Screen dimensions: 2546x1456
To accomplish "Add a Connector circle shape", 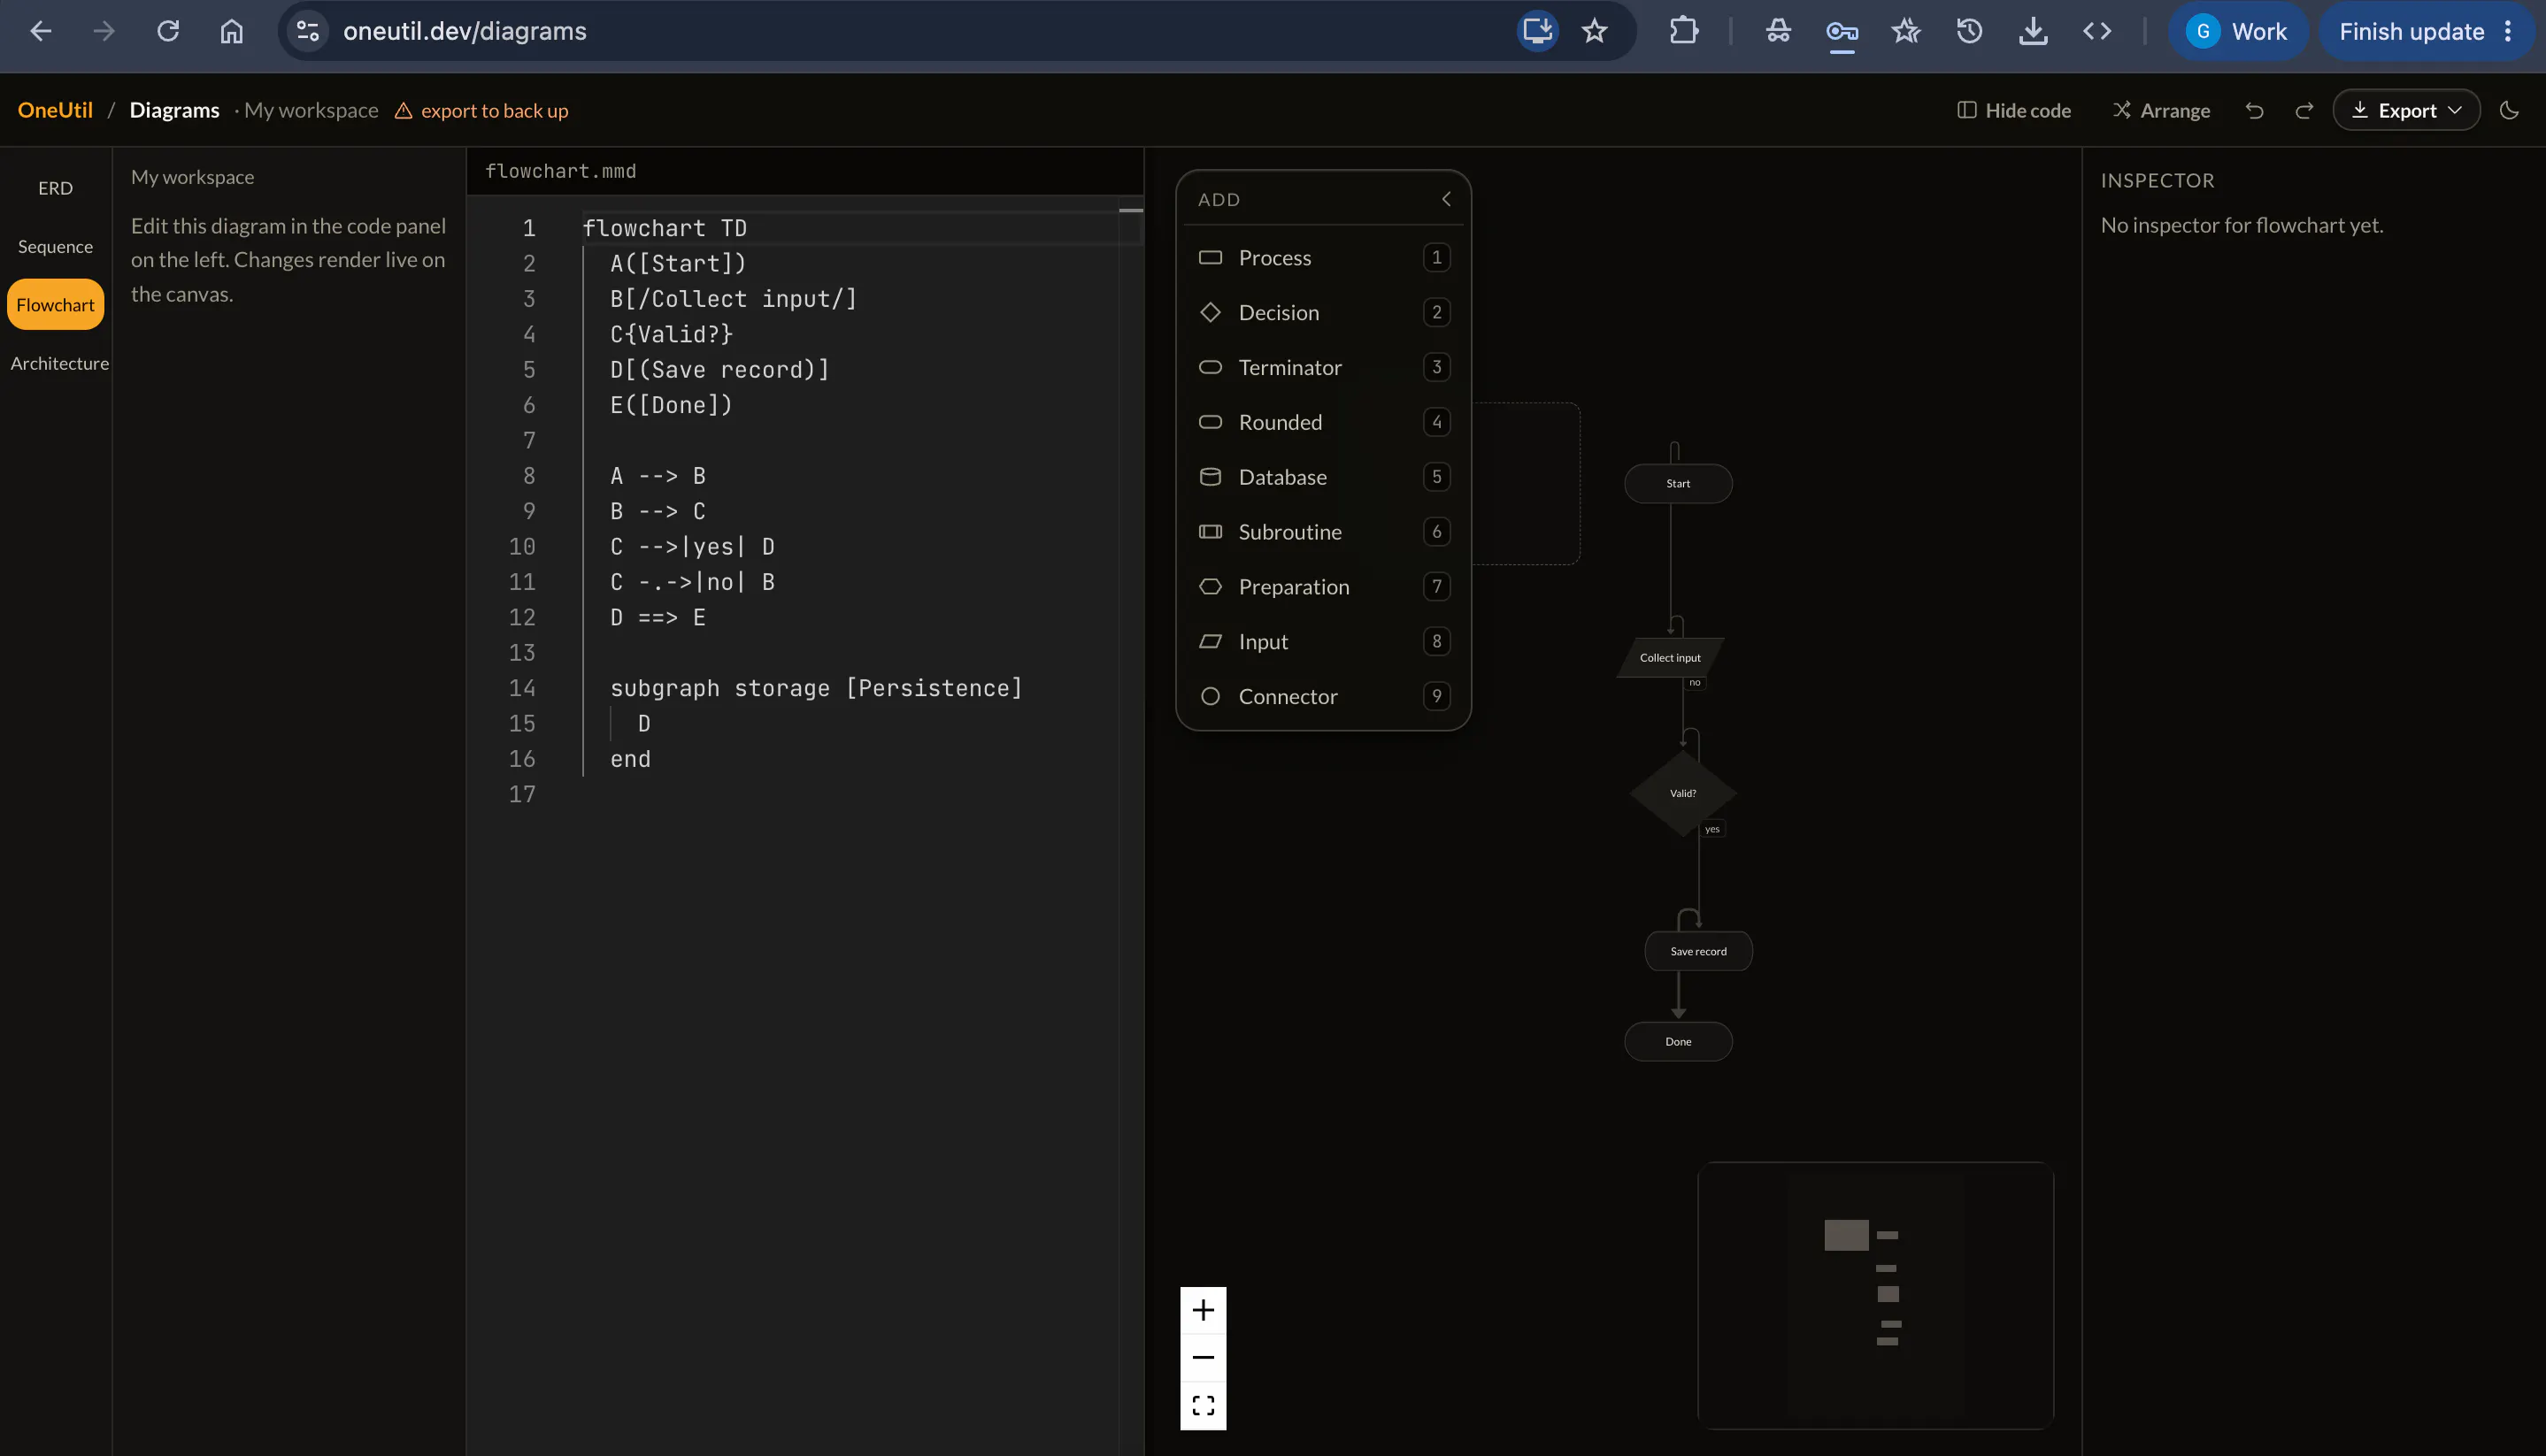I will click(x=1324, y=696).
